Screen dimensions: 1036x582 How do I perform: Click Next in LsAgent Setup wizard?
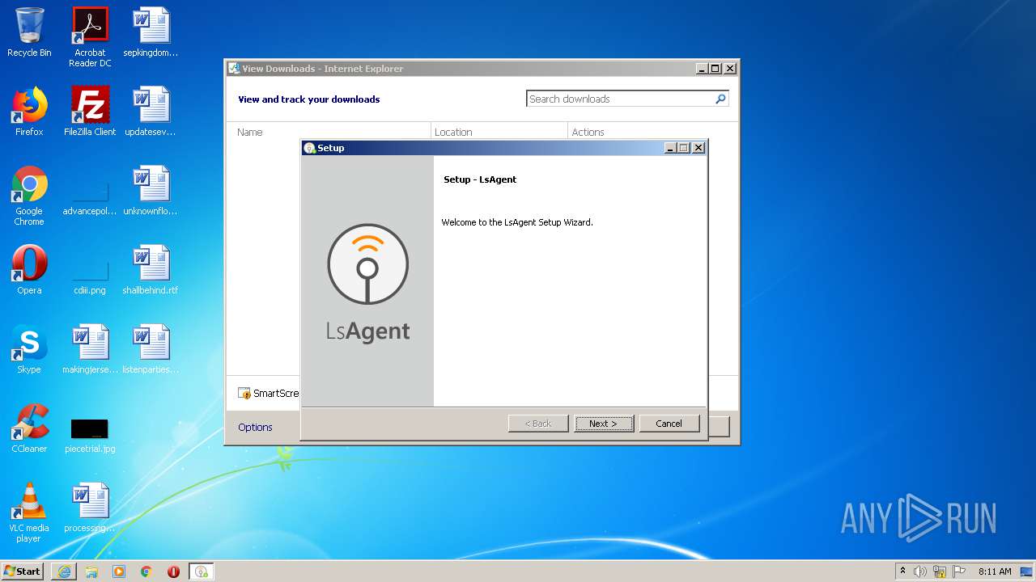[604, 424]
